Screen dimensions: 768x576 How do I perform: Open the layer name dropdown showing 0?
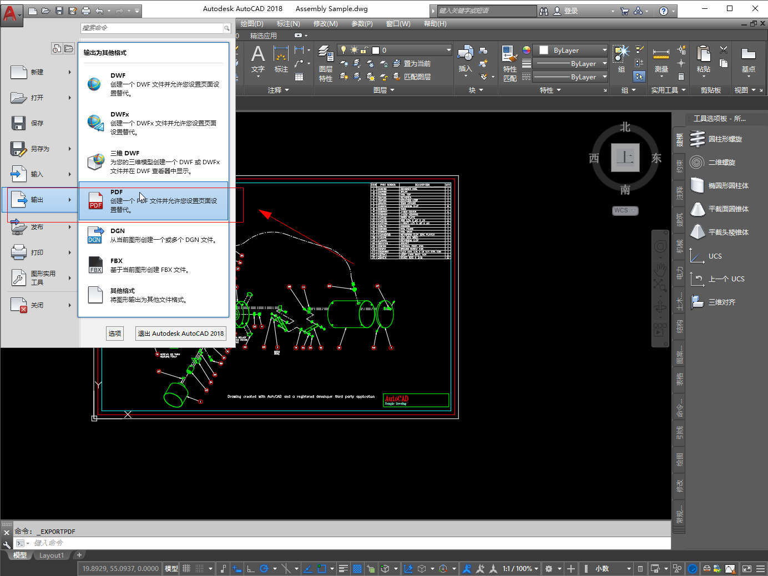click(x=395, y=50)
